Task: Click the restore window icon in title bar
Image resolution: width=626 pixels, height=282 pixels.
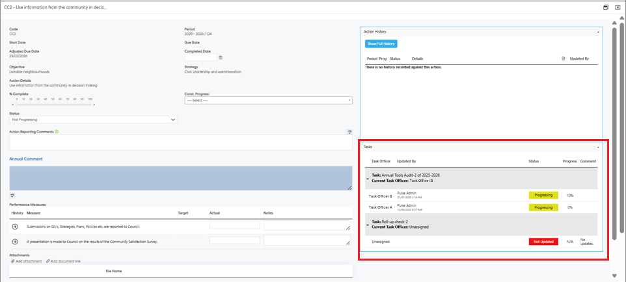Action: (606, 7)
